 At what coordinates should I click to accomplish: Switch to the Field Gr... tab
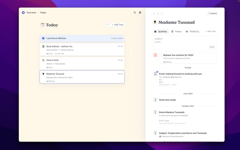(193, 31)
